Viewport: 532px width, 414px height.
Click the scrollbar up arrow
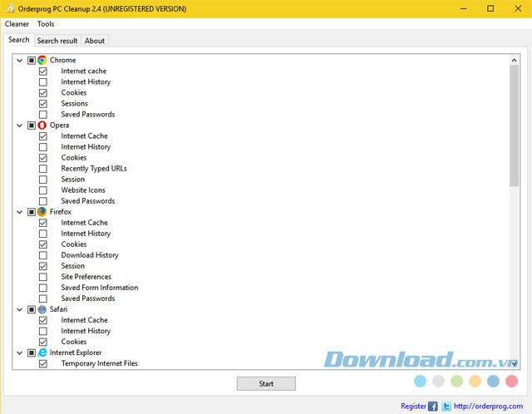tap(515, 61)
